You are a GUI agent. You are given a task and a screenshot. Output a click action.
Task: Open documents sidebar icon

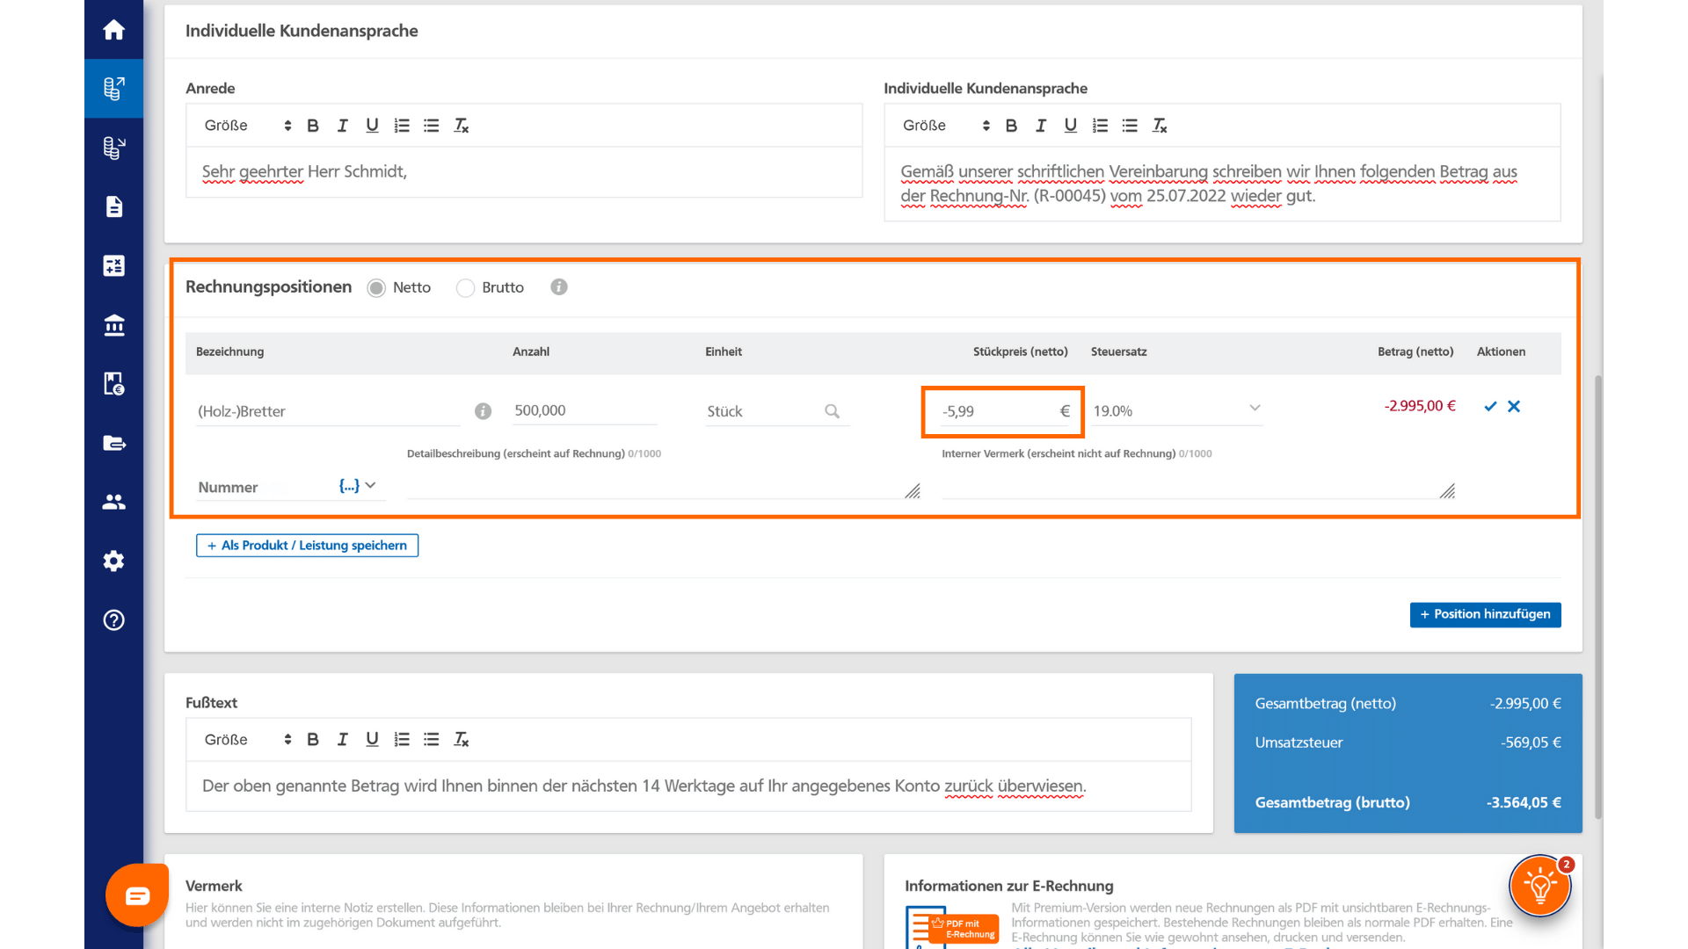pos(113,206)
